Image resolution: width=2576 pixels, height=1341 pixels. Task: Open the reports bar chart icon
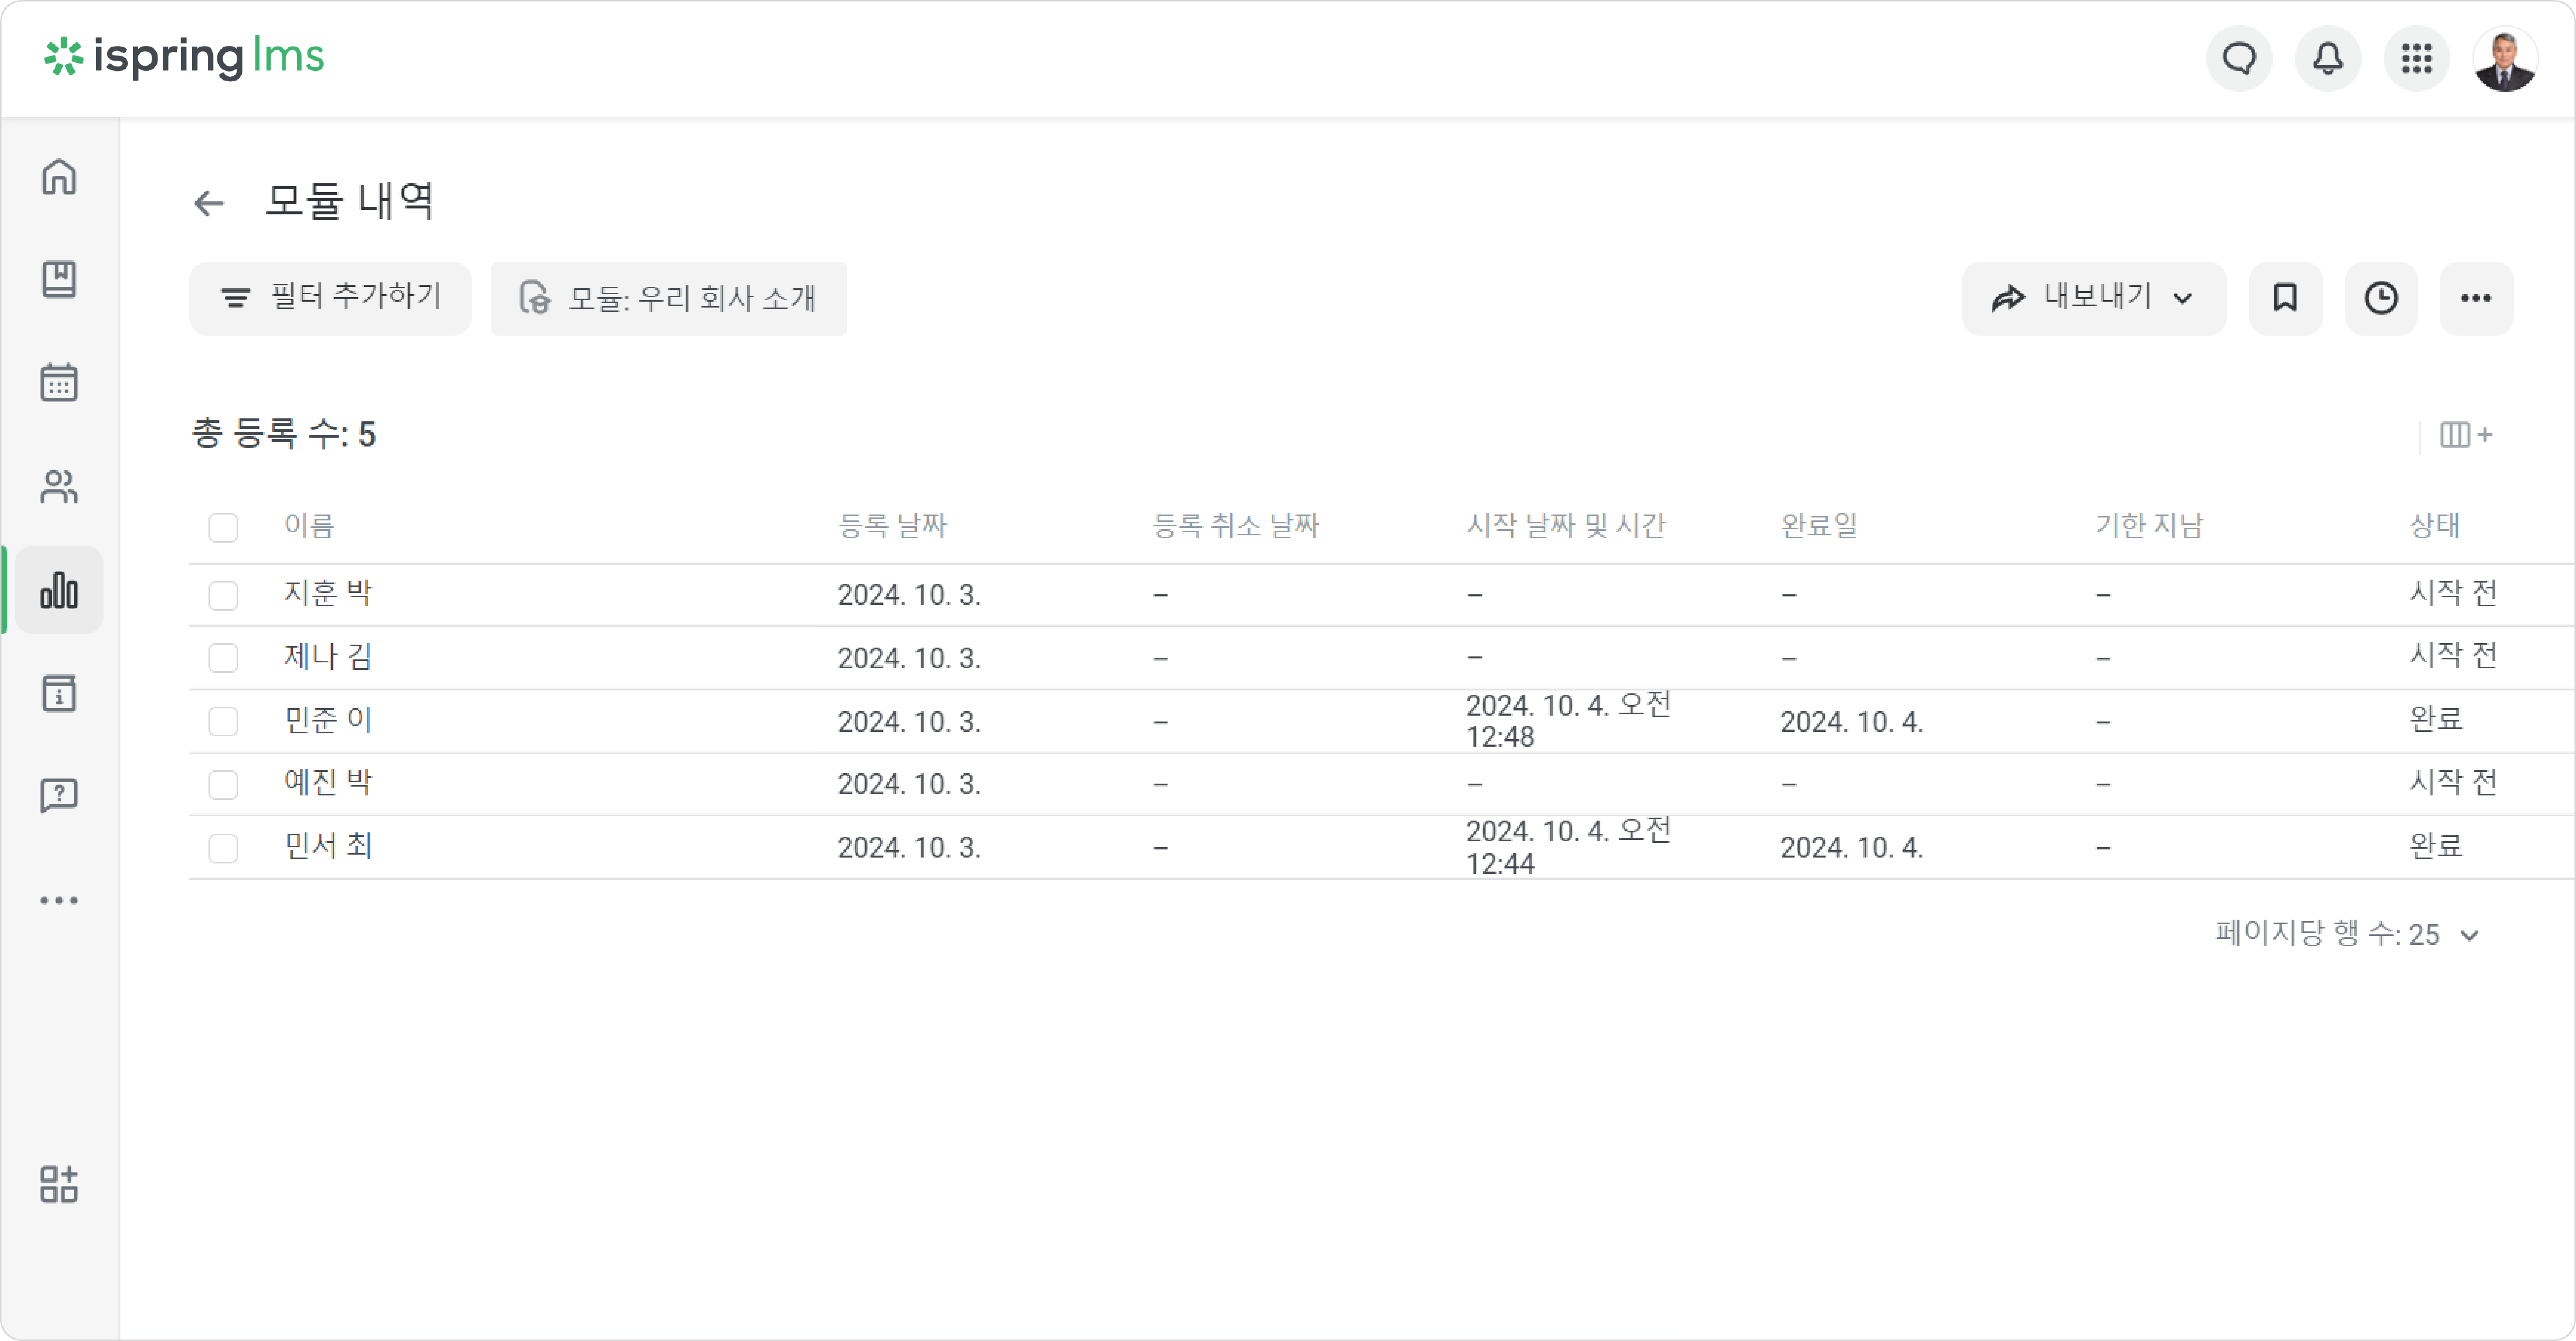pos(59,590)
